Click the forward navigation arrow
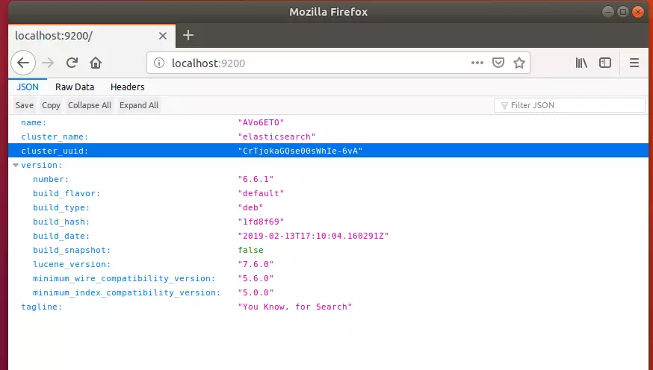 coord(48,63)
